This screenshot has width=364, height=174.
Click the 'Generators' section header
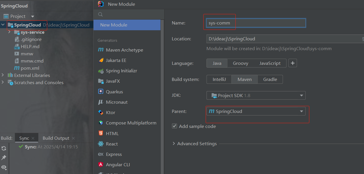[107, 40]
